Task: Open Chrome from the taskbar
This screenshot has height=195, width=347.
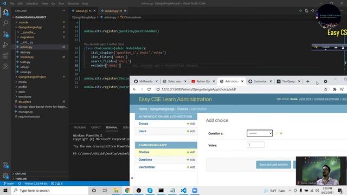Action: (x=127, y=190)
